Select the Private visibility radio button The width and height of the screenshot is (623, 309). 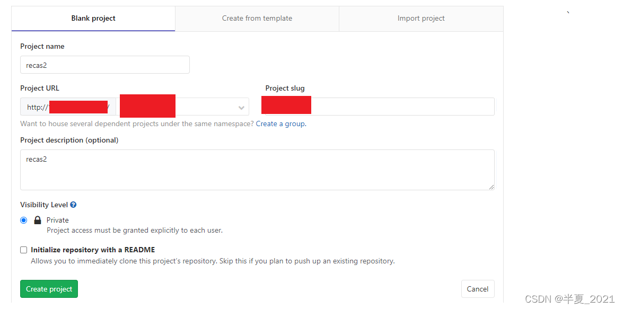(24, 220)
